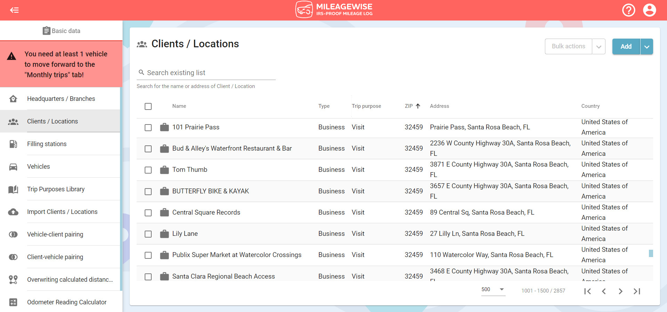Click the name Central Square Records
Image resolution: width=667 pixels, height=312 pixels.
(206, 213)
